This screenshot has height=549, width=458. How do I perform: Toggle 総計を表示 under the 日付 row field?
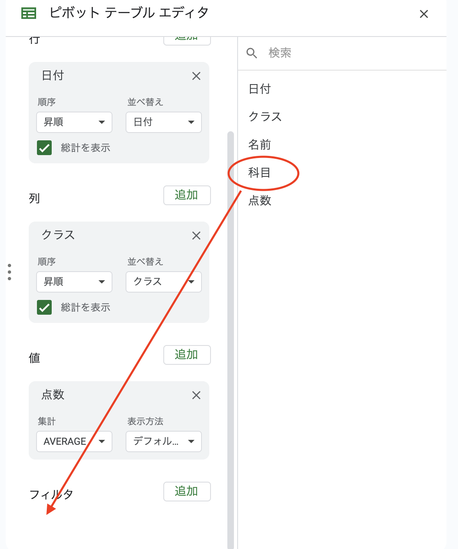pos(44,148)
